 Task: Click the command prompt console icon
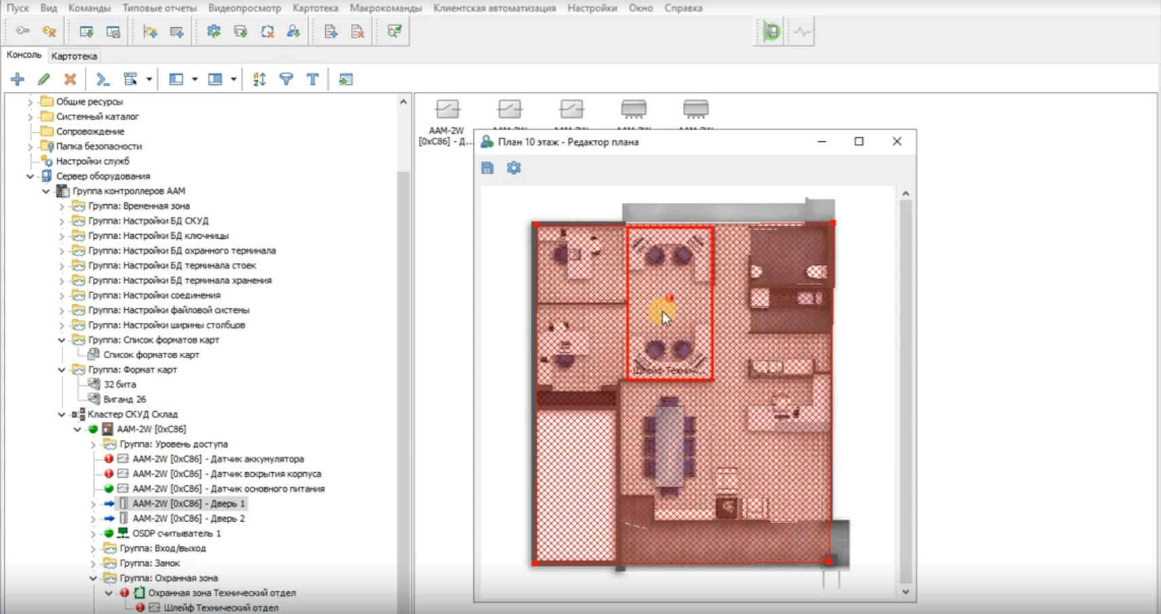(103, 79)
